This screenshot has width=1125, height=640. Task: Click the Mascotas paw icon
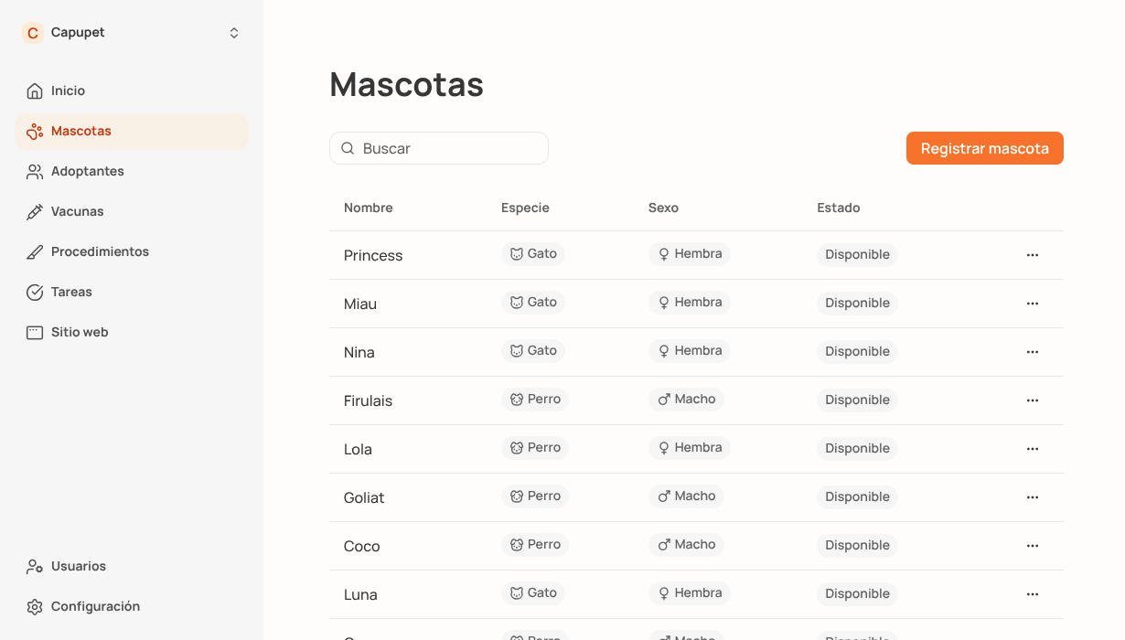pos(35,132)
